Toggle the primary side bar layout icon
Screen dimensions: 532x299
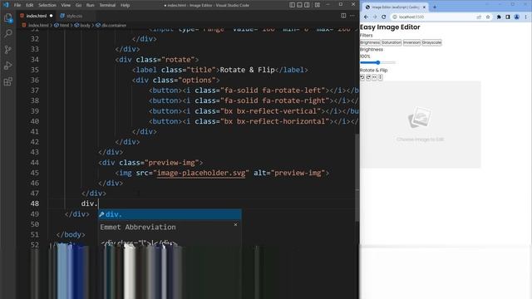(292, 5)
